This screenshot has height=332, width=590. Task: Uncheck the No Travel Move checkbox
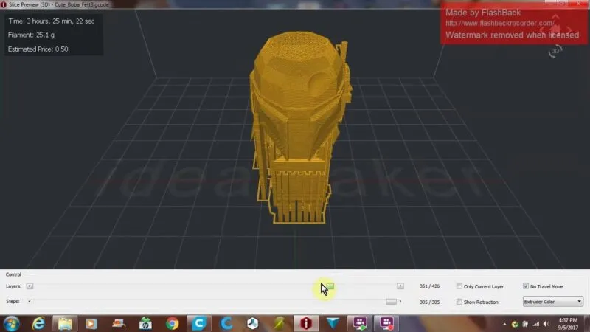(x=525, y=286)
